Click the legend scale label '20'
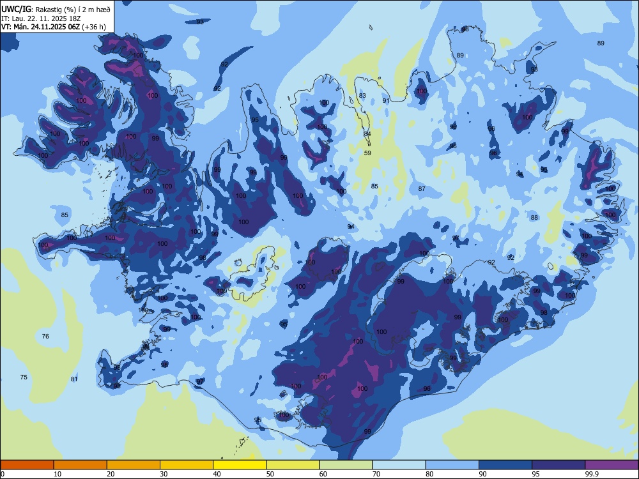This screenshot has width=639, height=479. click(x=111, y=474)
